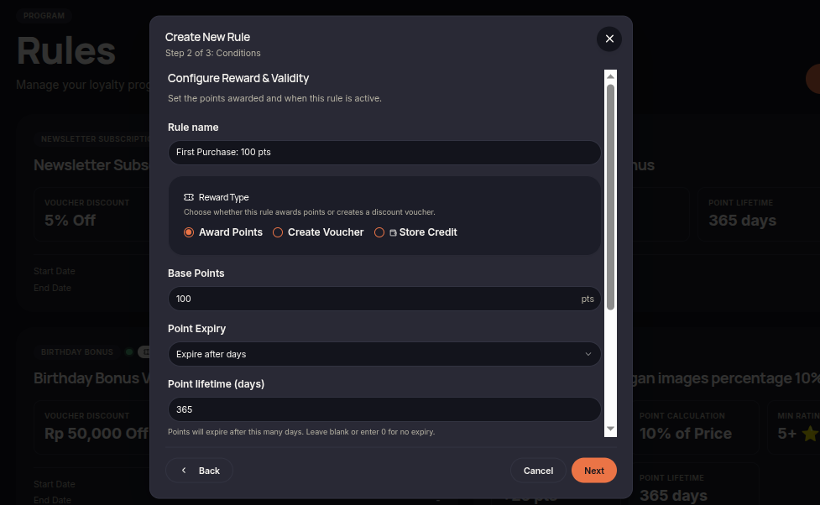820x505 pixels.
Task: Click the Next button
Action: (594, 471)
